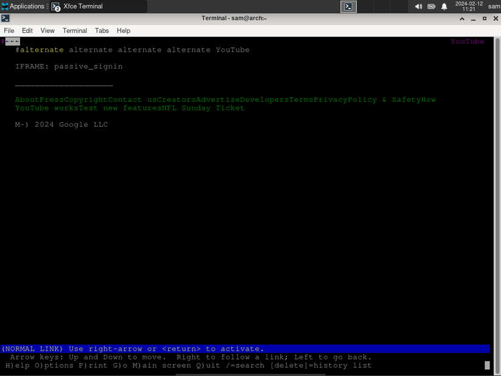Click the terminal icon in the window title bar
This screenshot has height=376, width=501.
(7, 18)
